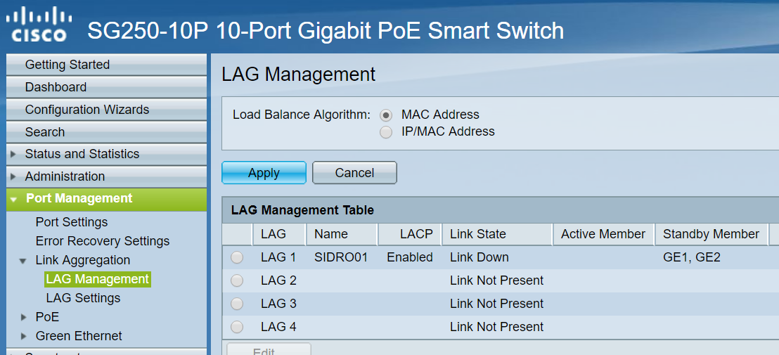Click the GE1, GE2 standby member cell
779x355 pixels.
pos(692,257)
